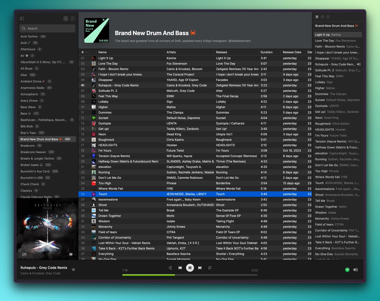
Task: Select the Brand New Drum And Bass sidebar item
Action: click(x=47, y=139)
